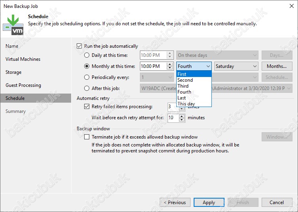
Task: Choose First from the dropdown list
Action: (x=194, y=74)
